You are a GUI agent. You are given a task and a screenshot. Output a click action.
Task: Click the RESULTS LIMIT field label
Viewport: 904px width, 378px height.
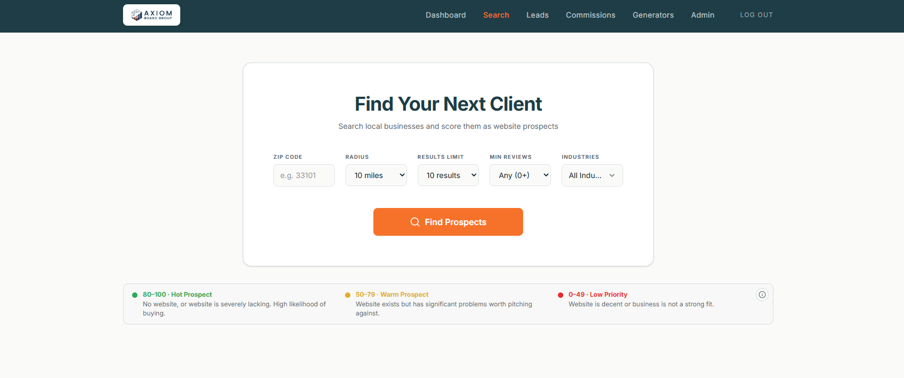441,157
